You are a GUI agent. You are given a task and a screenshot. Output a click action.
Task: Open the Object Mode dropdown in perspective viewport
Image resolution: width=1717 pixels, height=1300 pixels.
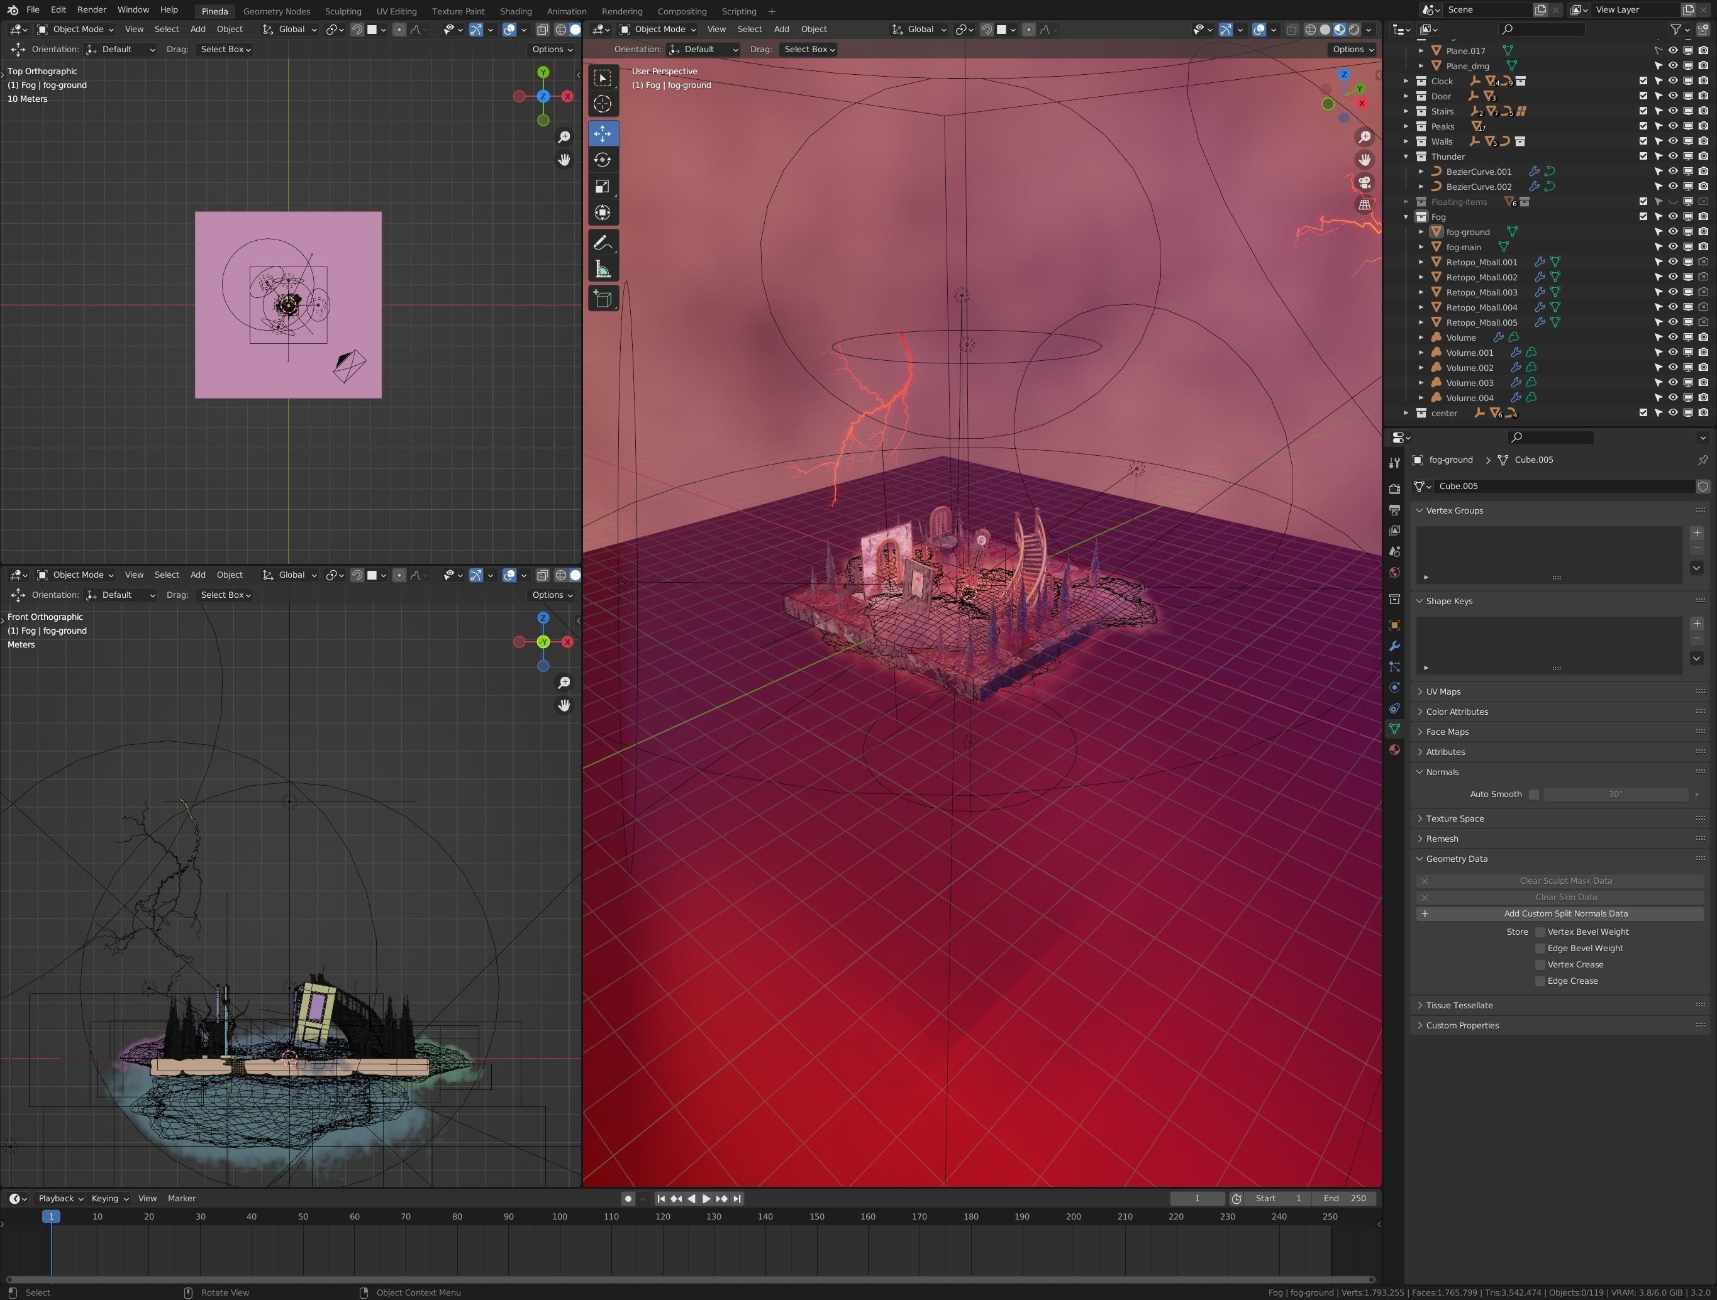pos(658,30)
